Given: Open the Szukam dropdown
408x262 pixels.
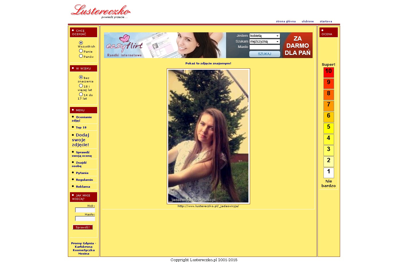Looking at the screenshot, I should click(265, 41).
